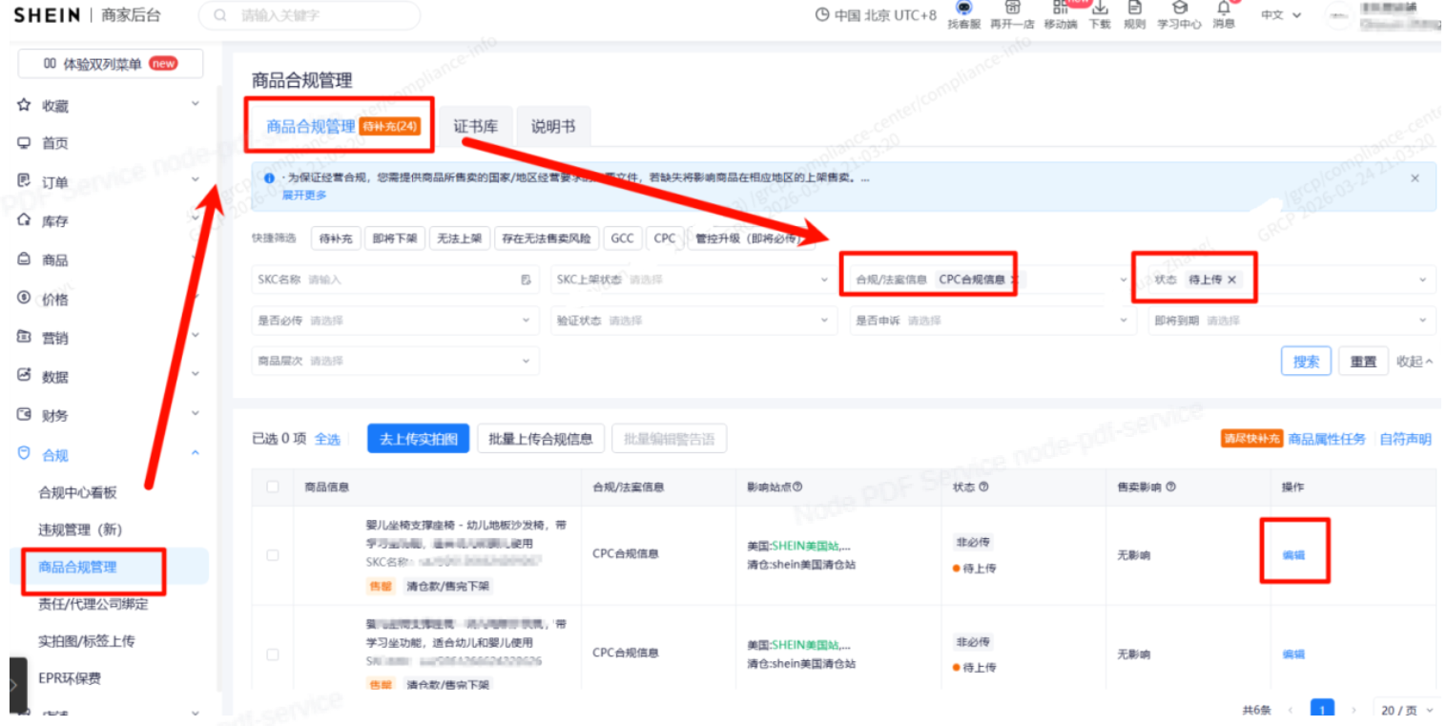Click the 影响站点 help question icon
This screenshot has width=1447, height=726.
[797, 487]
